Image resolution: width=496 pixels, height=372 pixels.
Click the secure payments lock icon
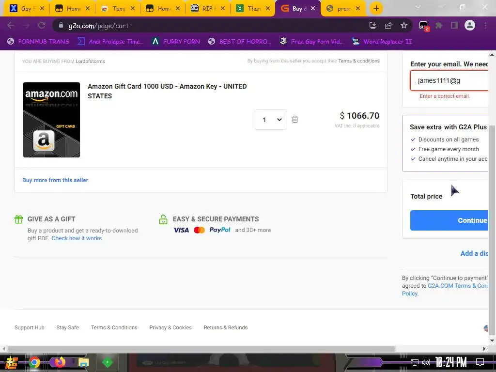pyautogui.click(x=163, y=219)
